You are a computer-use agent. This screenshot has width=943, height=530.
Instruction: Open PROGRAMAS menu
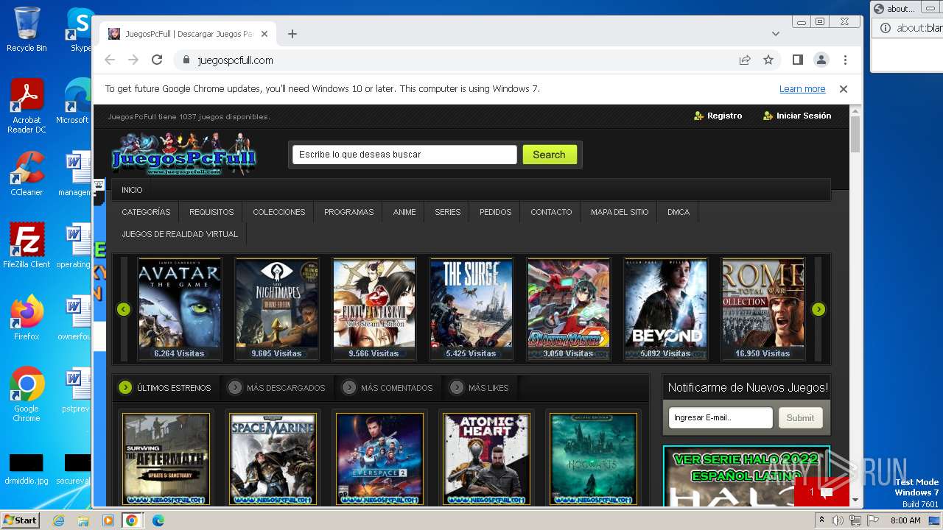pos(348,212)
